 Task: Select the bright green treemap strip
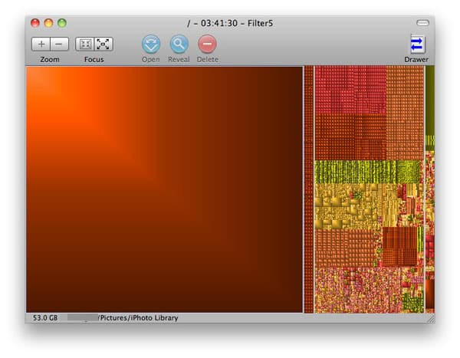[367, 172]
